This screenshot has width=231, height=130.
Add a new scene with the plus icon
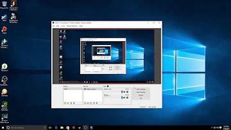coord(65,103)
